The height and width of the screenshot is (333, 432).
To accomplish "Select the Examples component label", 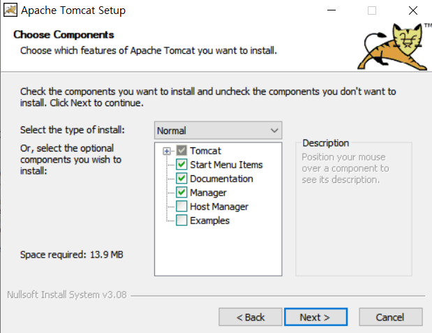I will (x=209, y=221).
